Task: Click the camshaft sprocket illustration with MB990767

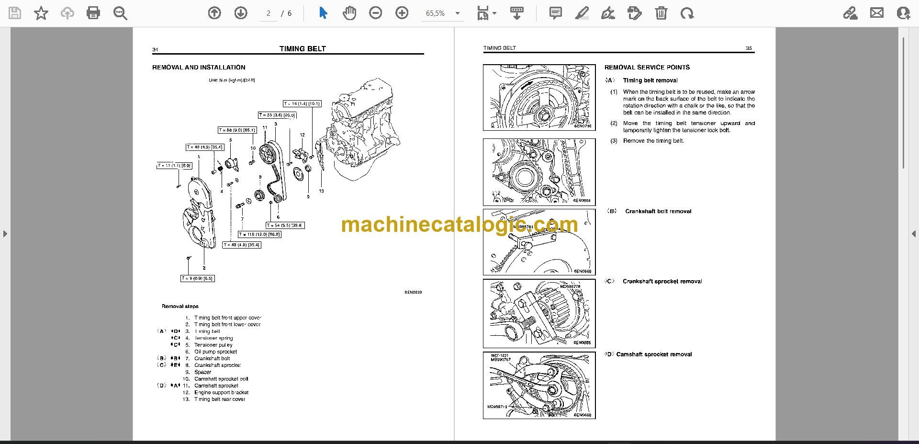Action: (539, 385)
